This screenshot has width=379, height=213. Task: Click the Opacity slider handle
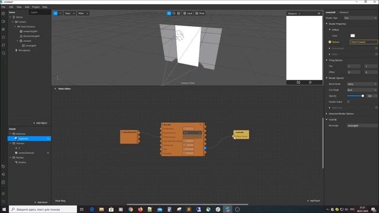(362, 96)
